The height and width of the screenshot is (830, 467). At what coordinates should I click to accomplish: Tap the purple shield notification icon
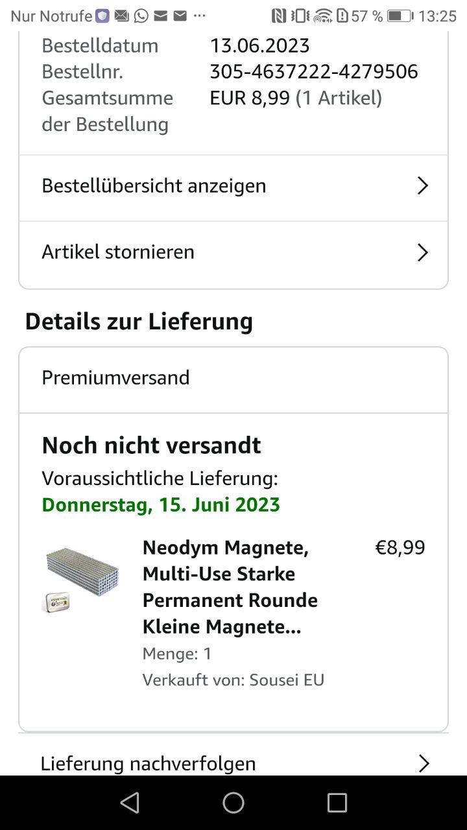102,16
